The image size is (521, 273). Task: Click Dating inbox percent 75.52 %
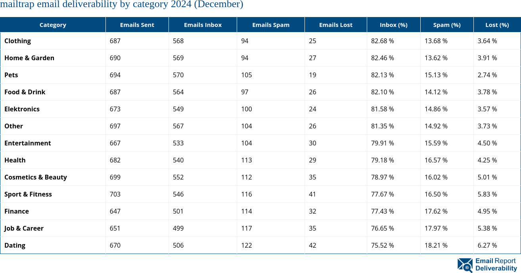(x=383, y=245)
